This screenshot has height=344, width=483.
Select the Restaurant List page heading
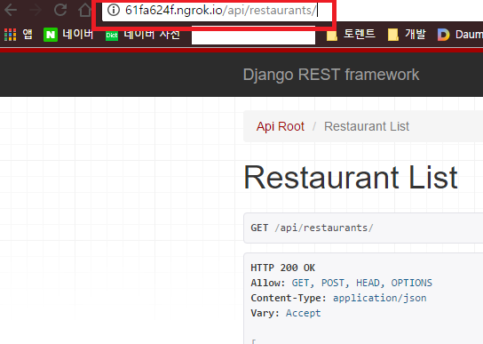[x=351, y=178]
